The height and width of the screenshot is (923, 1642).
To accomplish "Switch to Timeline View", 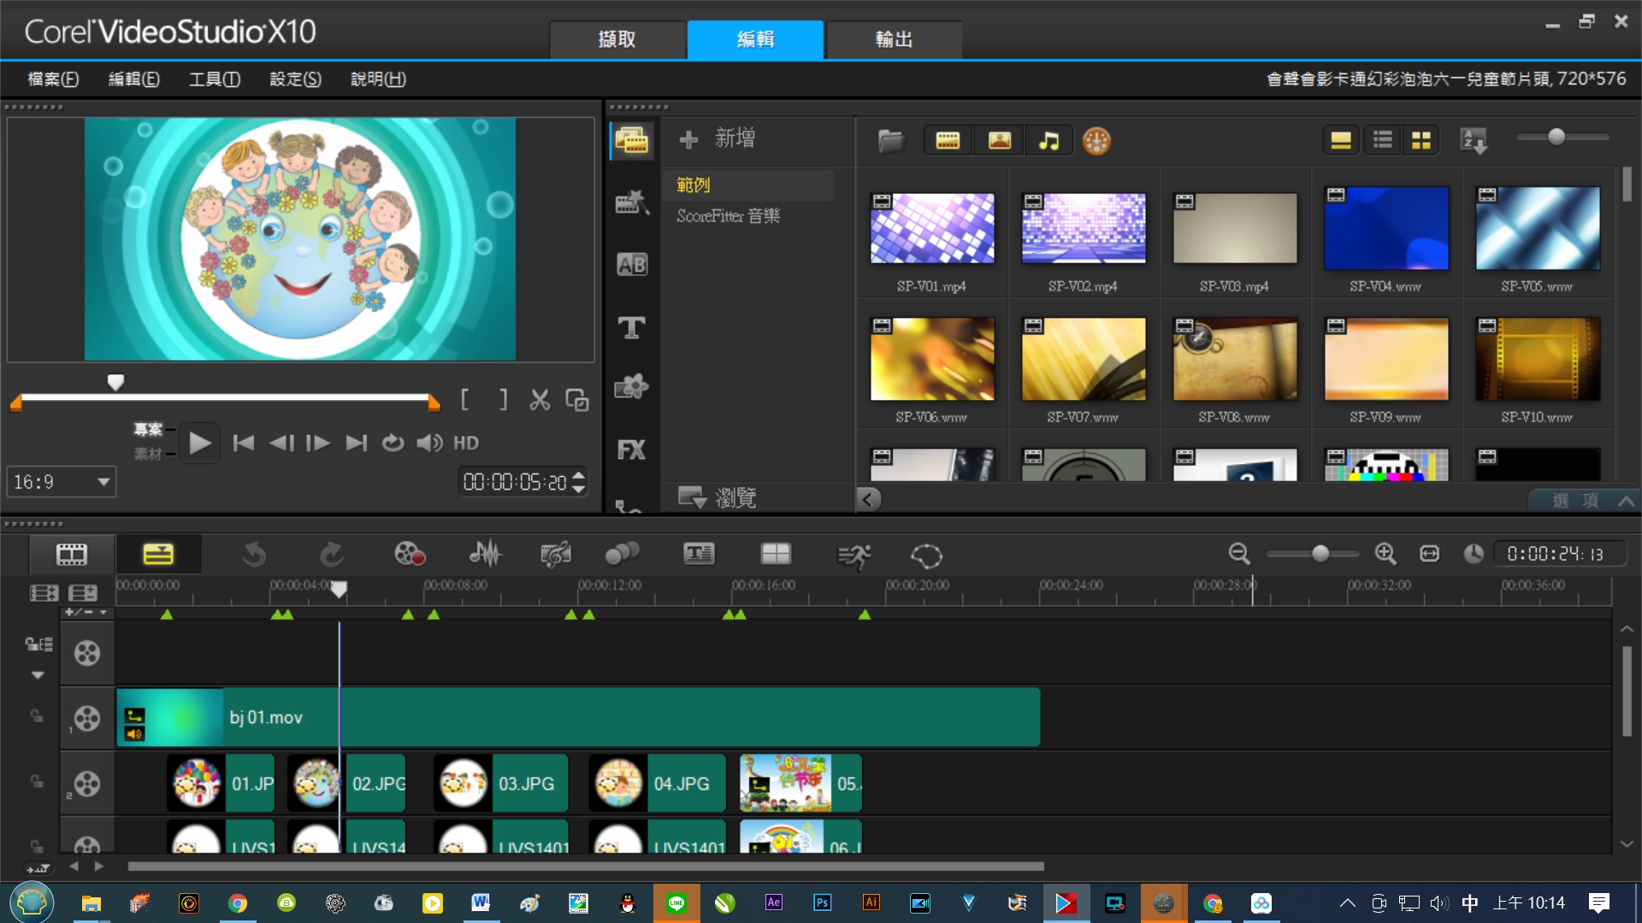I will tap(158, 555).
